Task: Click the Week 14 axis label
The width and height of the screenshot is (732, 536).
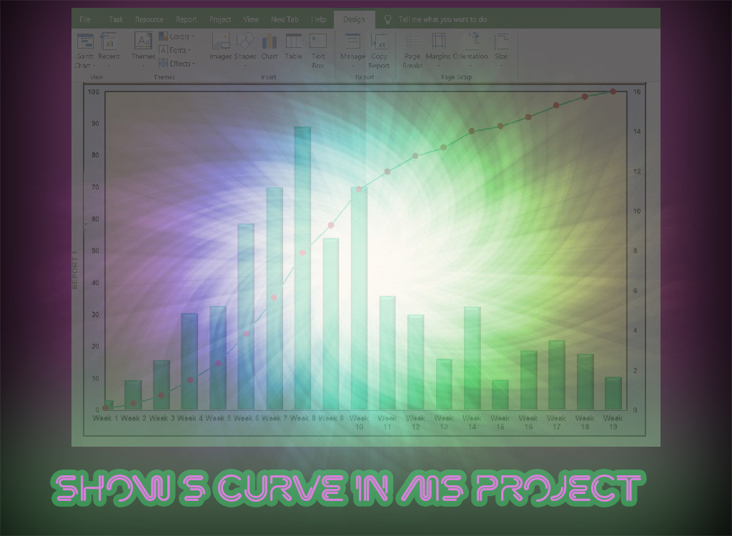Action: tap(472, 422)
